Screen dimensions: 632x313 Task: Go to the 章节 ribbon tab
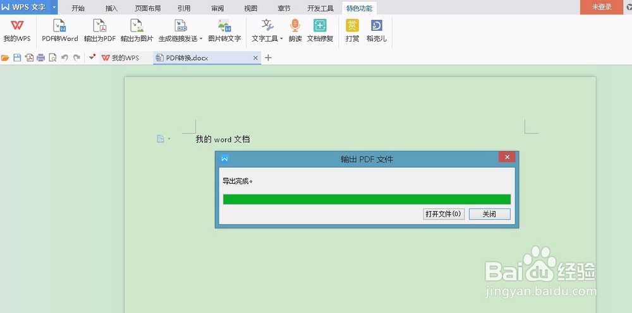(x=284, y=8)
